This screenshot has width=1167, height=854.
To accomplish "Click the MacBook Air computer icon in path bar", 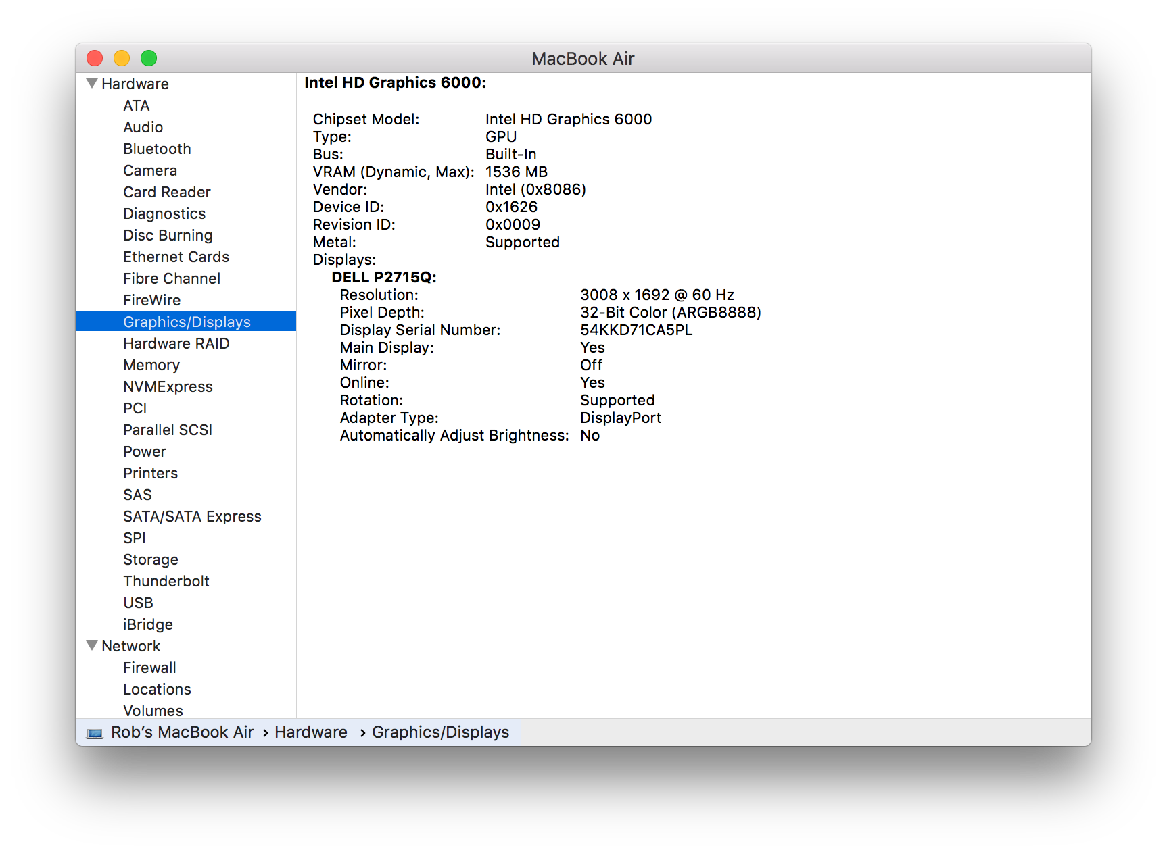I will [95, 733].
